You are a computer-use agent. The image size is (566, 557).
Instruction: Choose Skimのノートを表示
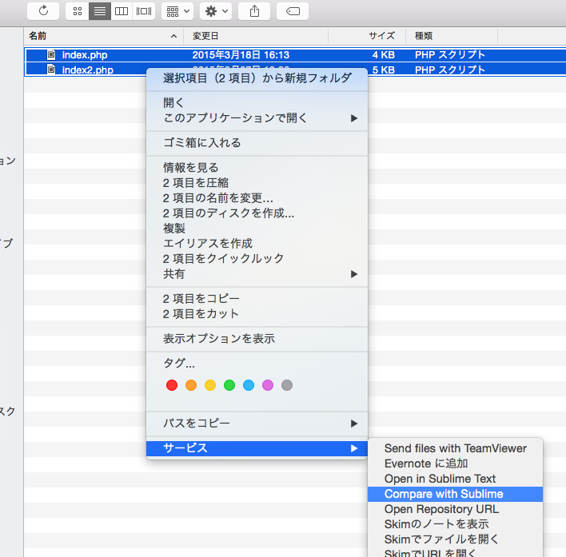pyautogui.click(x=455, y=524)
